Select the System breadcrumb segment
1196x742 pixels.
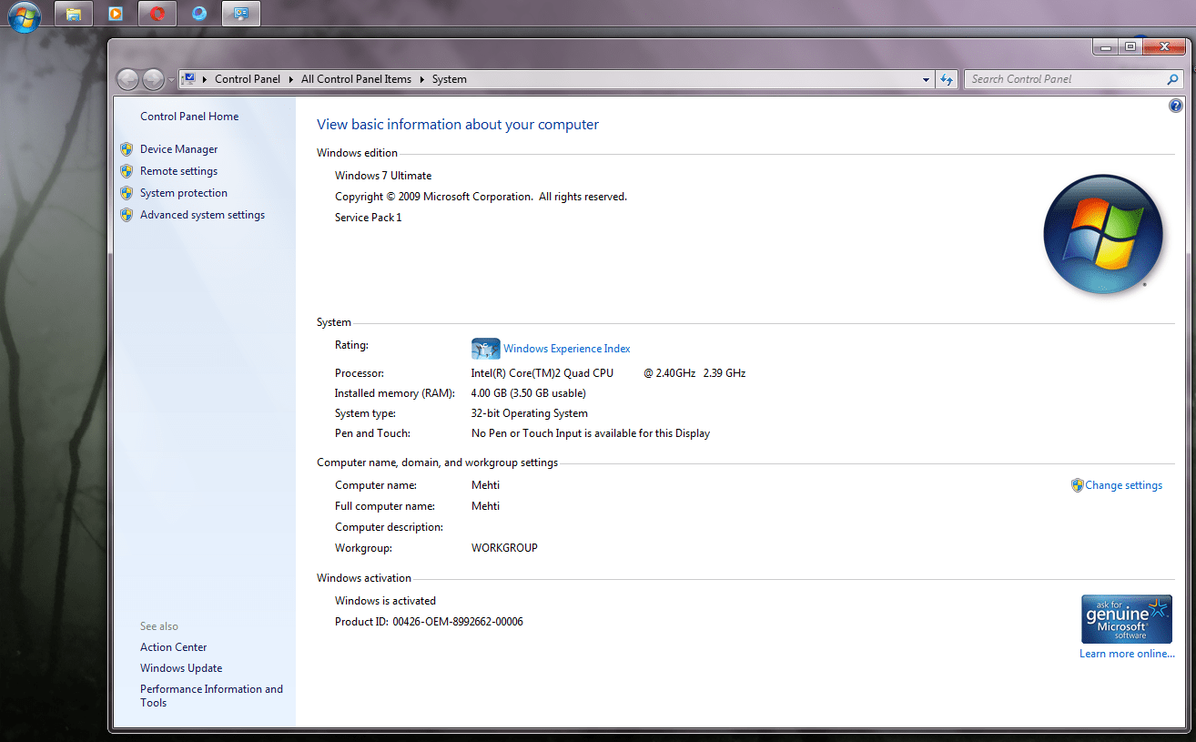(449, 79)
